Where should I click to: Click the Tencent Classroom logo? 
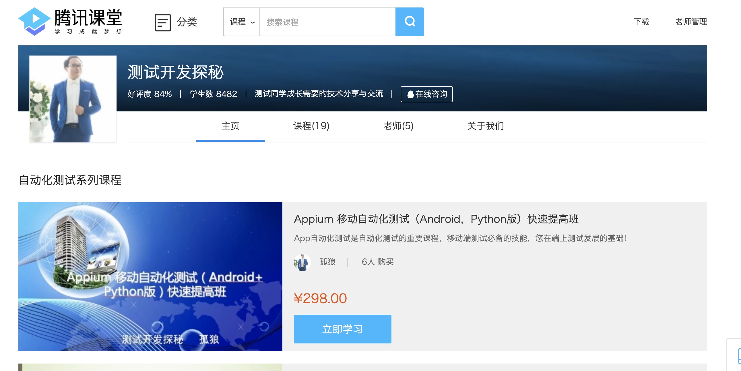pos(70,22)
